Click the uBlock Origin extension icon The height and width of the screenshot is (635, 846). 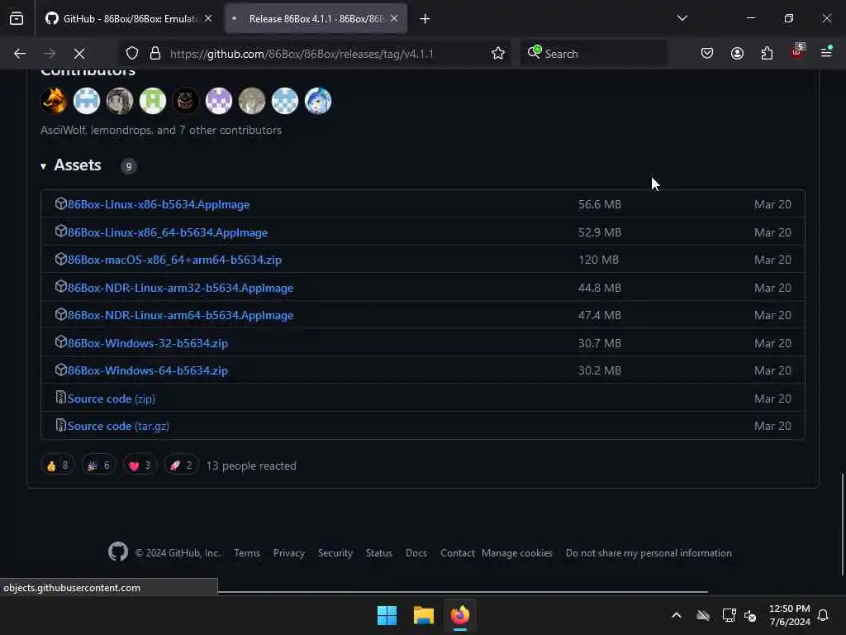pyautogui.click(x=797, y=52)
